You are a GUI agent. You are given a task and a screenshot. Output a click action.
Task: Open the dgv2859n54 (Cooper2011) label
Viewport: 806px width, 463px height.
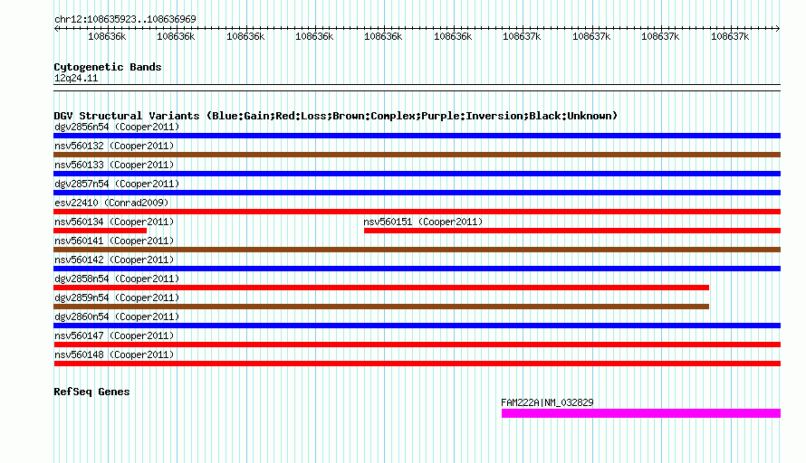click(117, 298)
